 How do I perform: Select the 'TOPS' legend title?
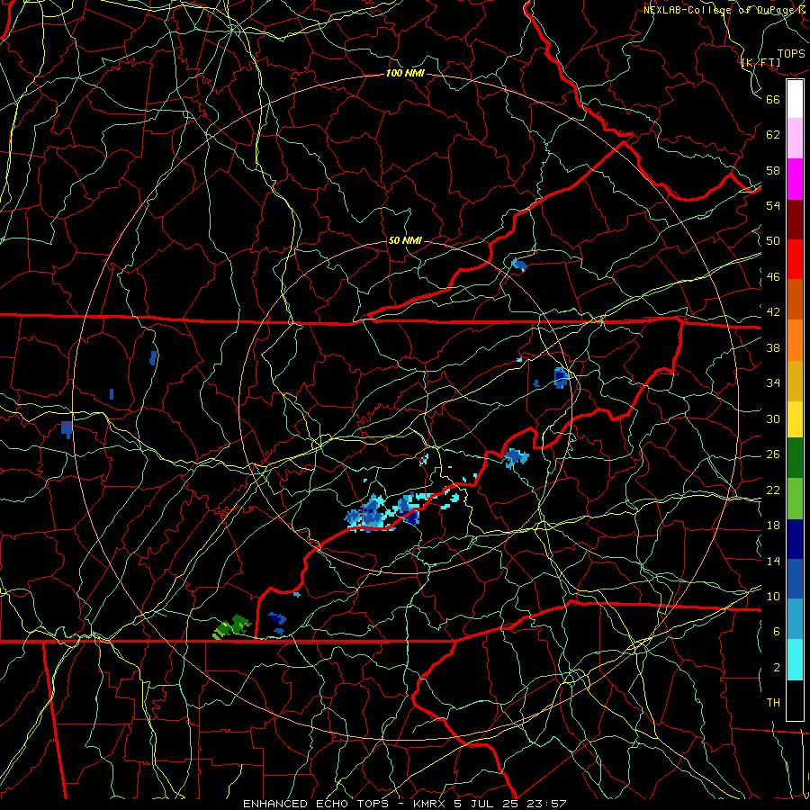[791, 54]
